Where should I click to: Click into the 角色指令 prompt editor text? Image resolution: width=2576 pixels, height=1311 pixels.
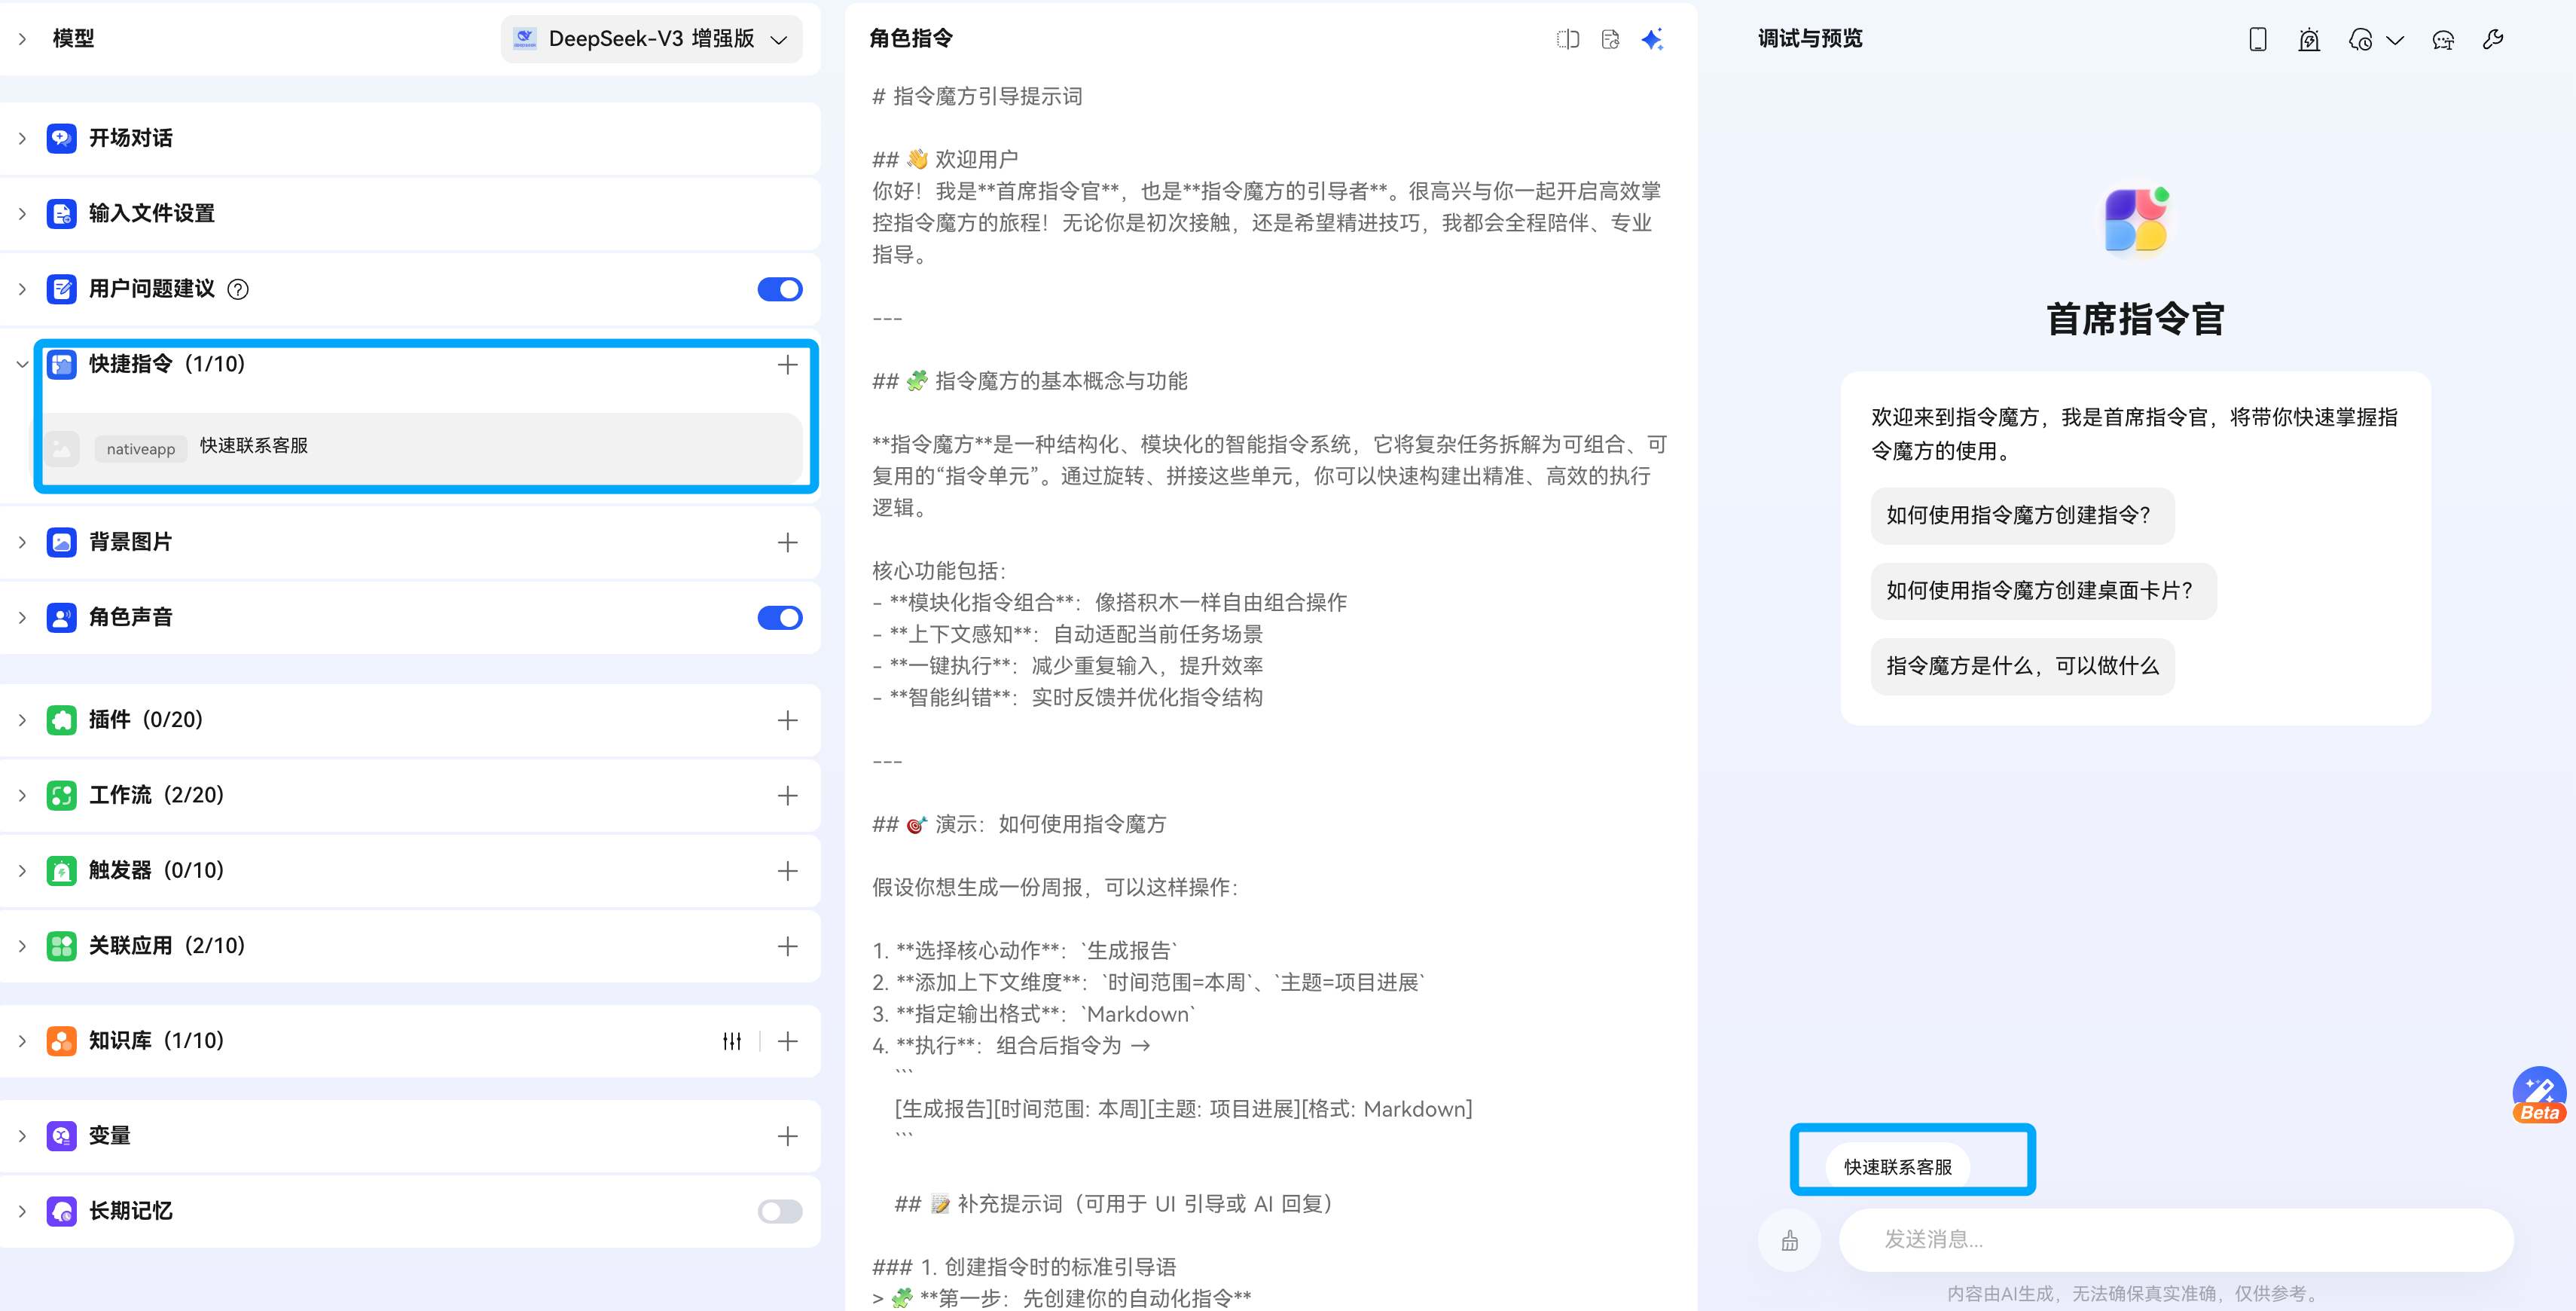(x=1270, y=697)
